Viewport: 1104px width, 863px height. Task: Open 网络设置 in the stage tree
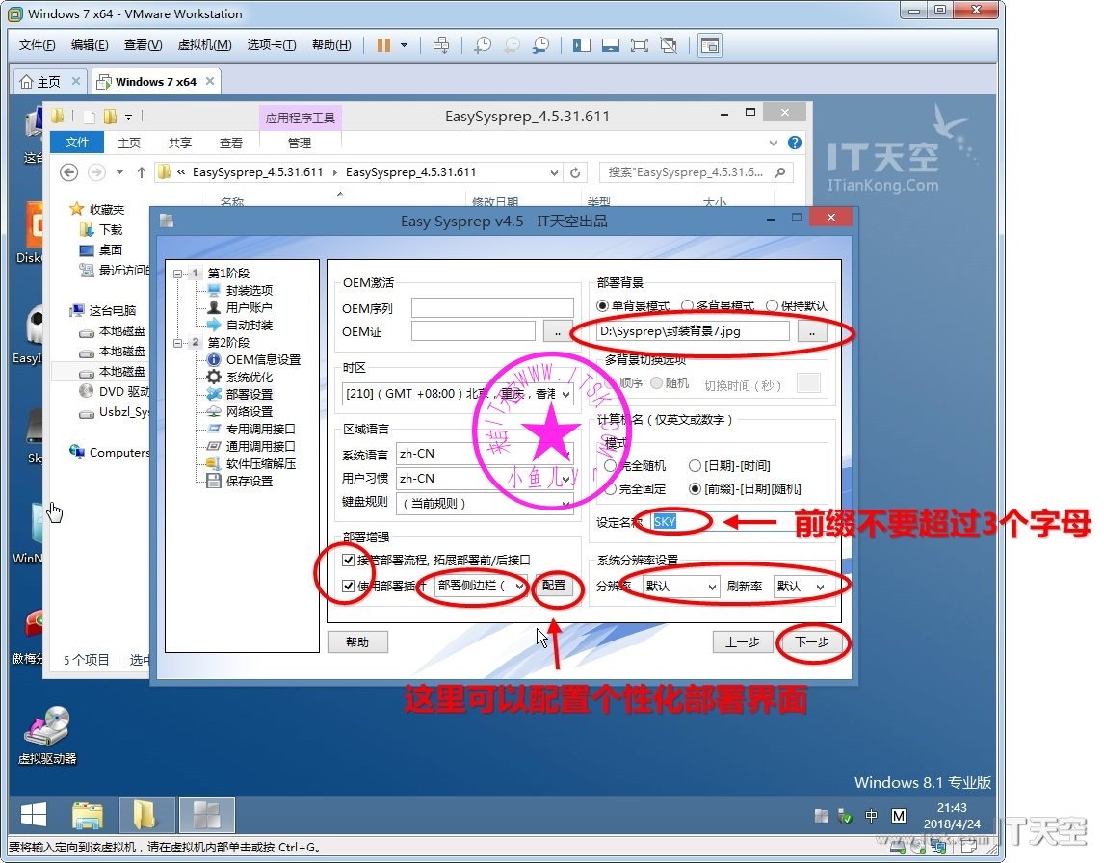point(249,411)
